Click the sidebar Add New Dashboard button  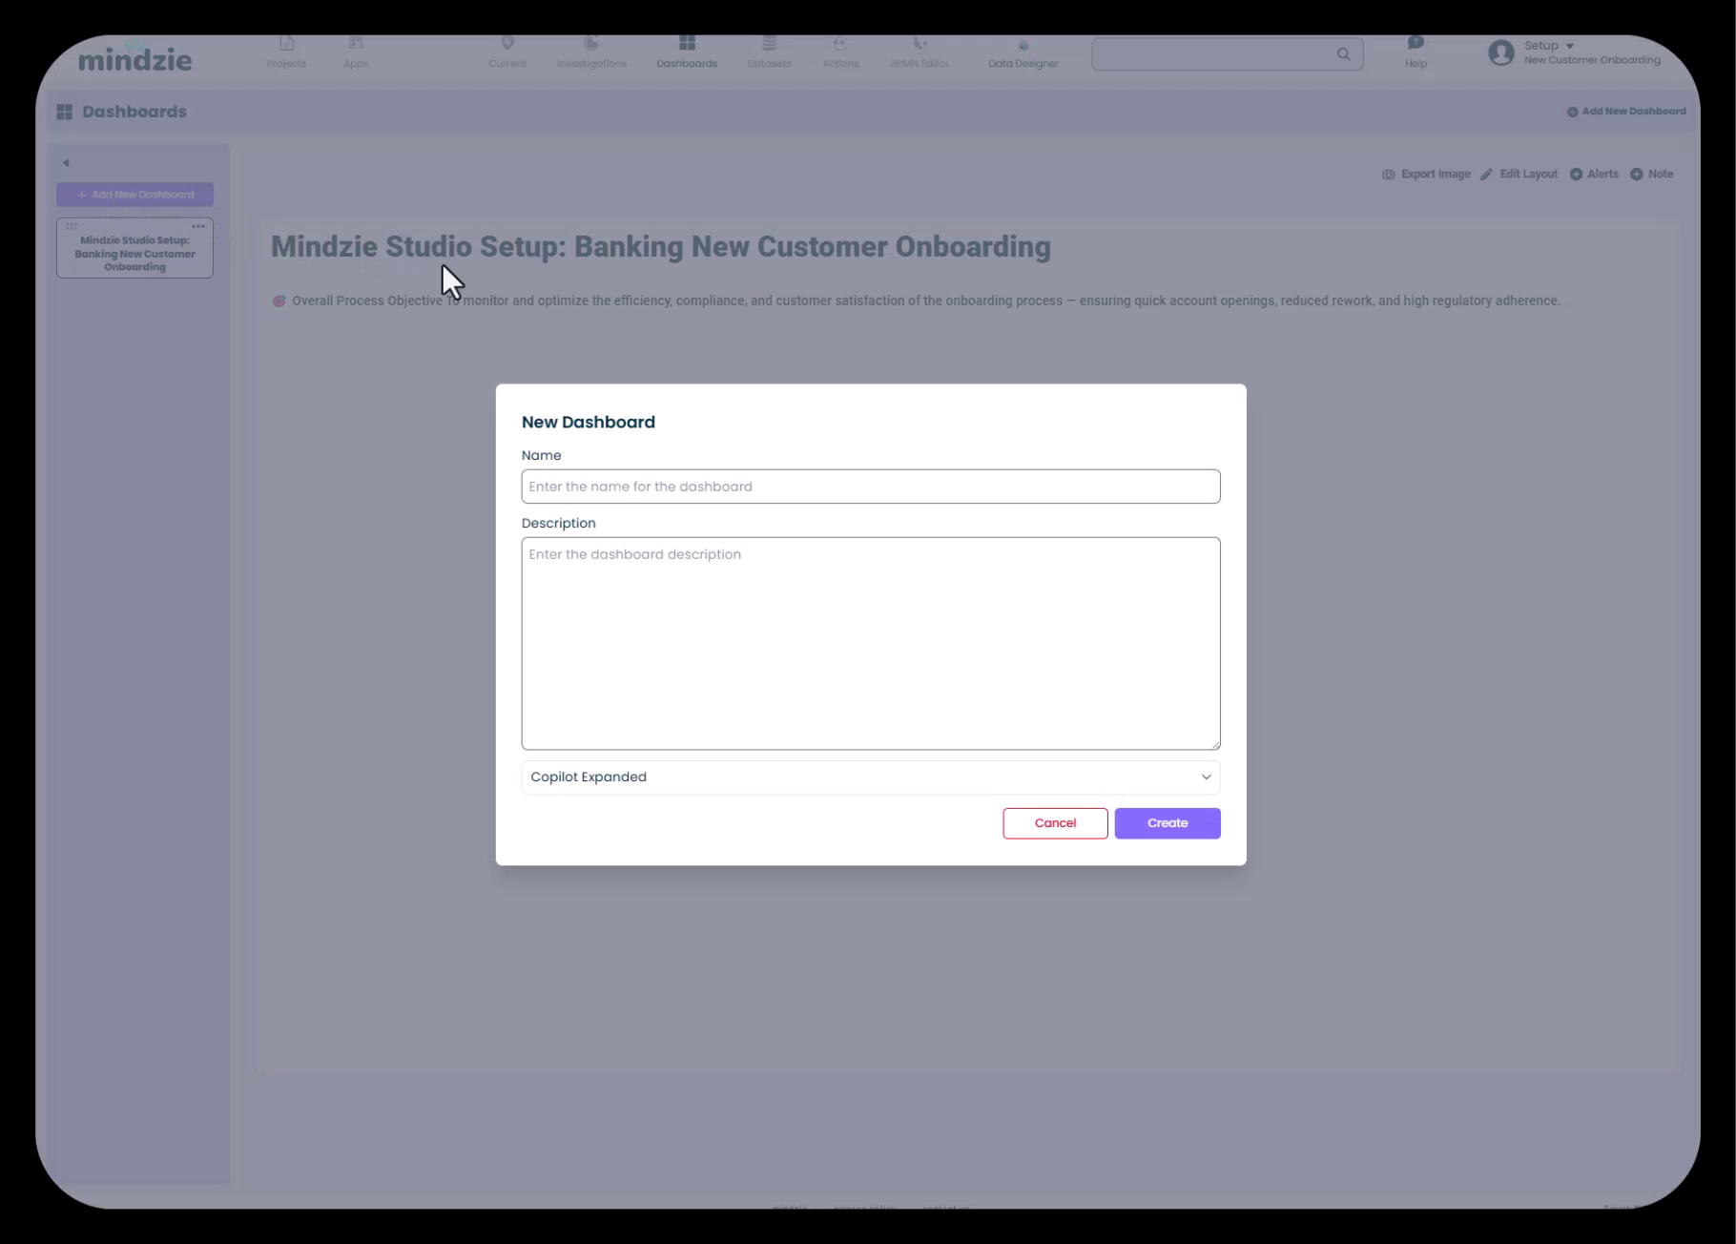pyautogui.click(x=134, y=195)
